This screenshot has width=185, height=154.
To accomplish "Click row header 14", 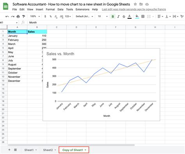I will (4, 85).
